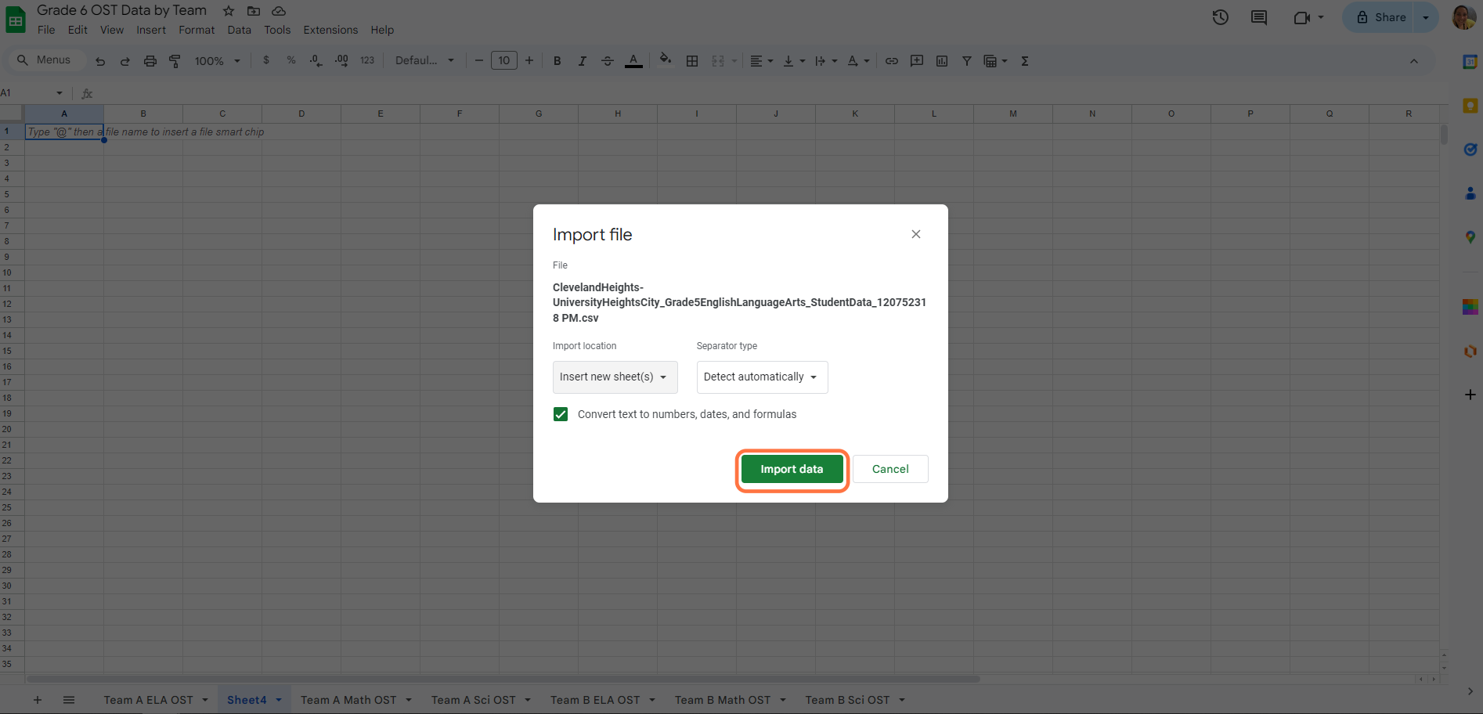The height and width of the screenshot is (714, 1483).
Task: Toggle strikethrough formatting
Action: point(608,61)
